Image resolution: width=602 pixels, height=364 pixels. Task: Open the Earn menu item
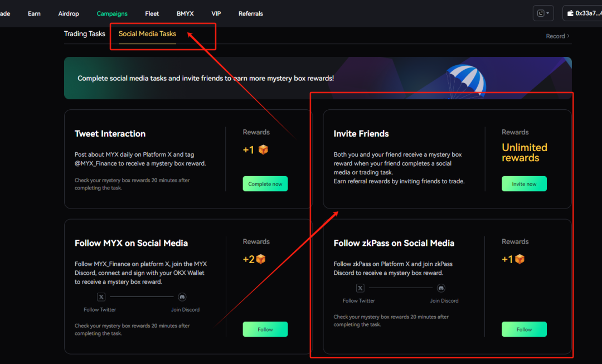click(34, 13)
